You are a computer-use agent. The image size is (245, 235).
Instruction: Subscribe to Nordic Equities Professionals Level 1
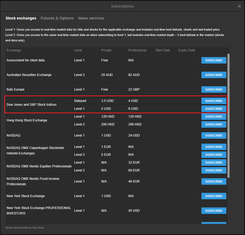tap(214, 163)
